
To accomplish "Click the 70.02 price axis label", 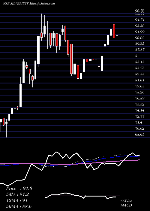I will [x=140, y=128].
